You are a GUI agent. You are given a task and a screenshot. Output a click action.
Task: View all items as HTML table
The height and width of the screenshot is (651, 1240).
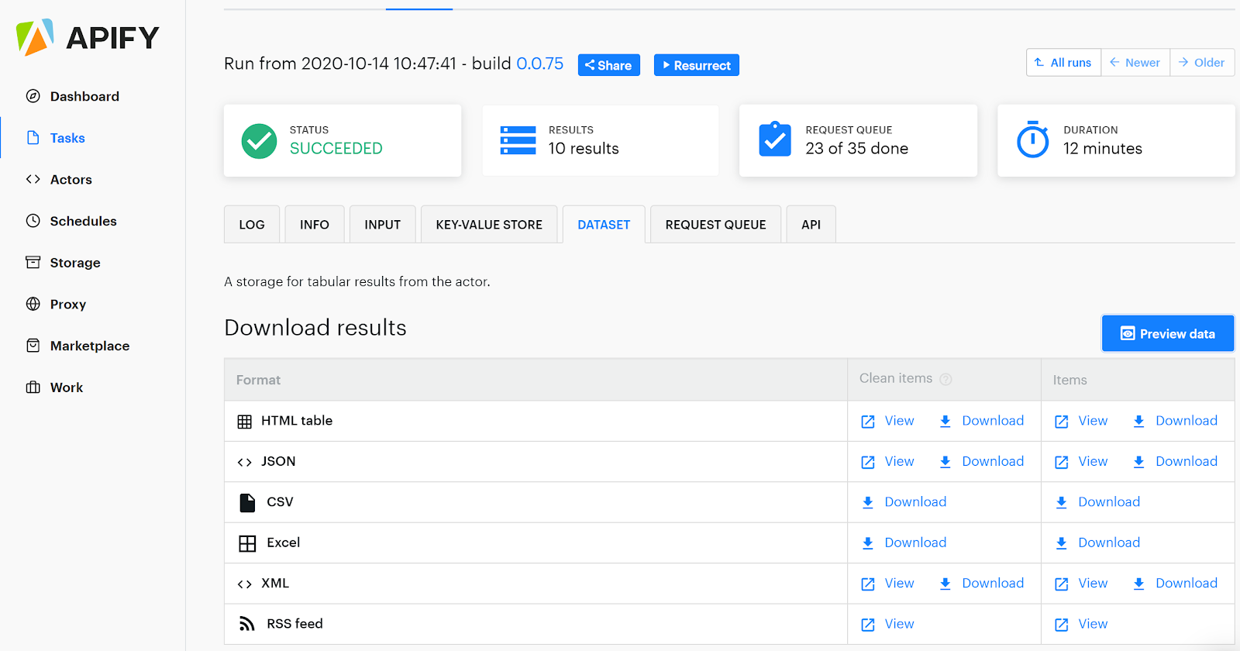pyautogui.click(x=1081, y=421)
